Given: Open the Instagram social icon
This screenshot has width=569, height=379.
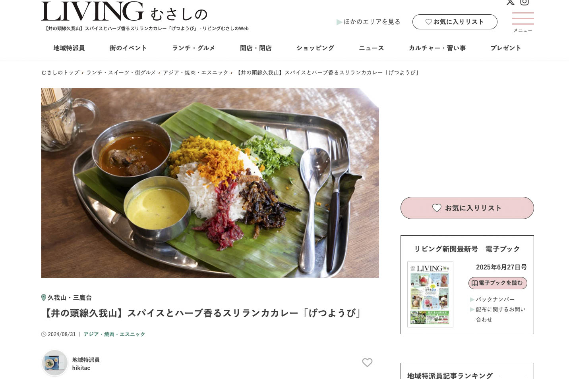Looking at the screenshot, I should [x=524, y=2].
